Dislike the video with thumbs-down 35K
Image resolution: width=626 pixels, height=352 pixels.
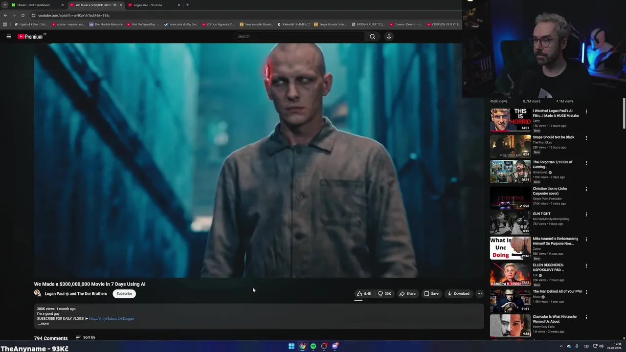(x=384, y=294)
